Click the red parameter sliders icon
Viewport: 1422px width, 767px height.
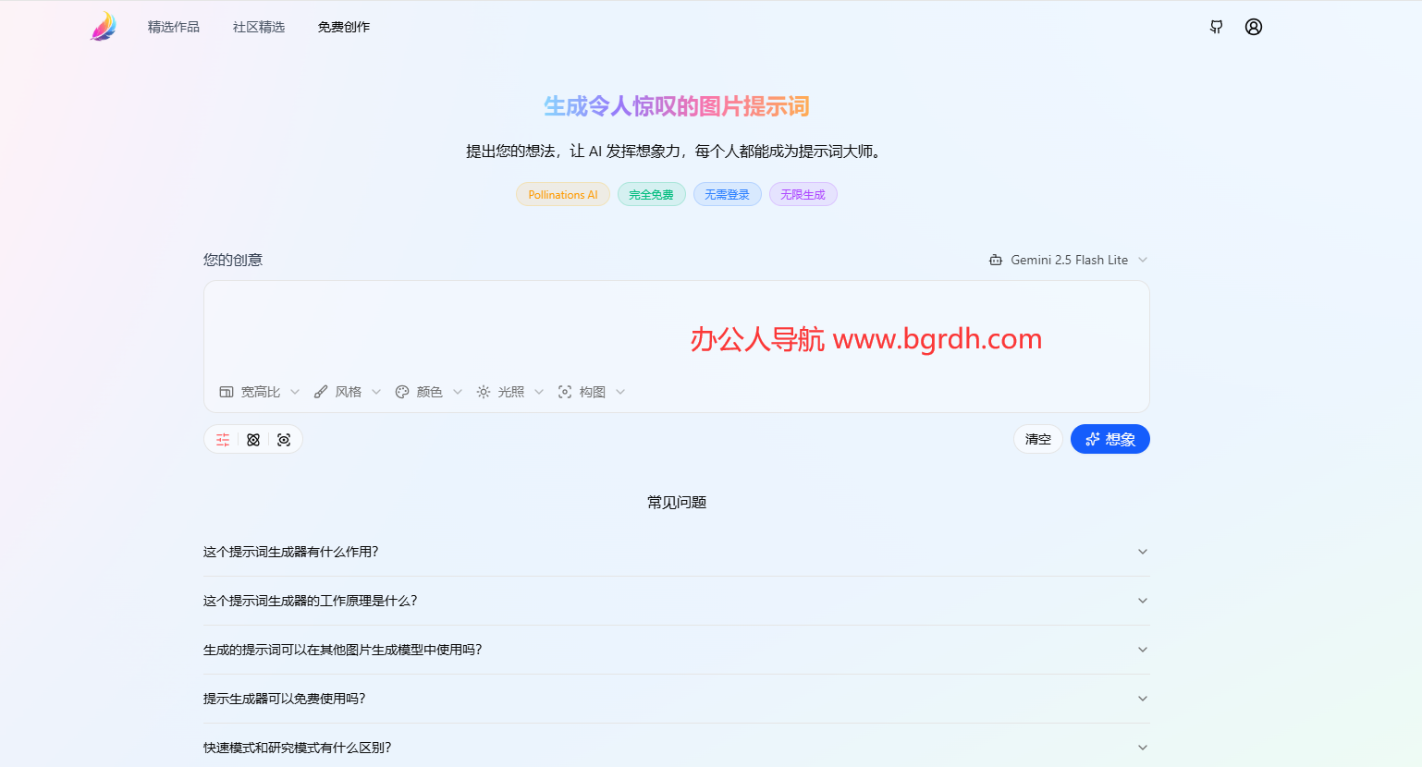pos(222,439)
